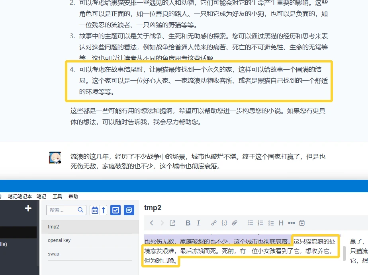368x275 pixels.
Task: Select the tmp2 note in list
Action: click(90, 227)
